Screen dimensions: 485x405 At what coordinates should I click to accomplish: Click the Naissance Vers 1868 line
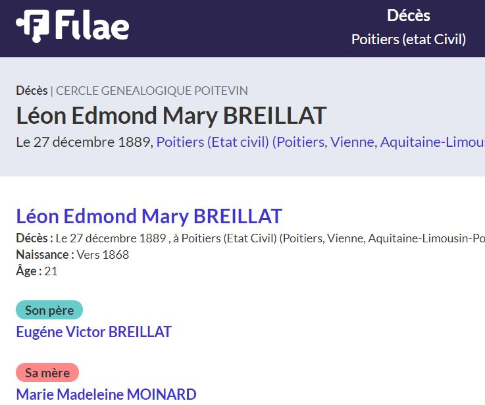click(x=72, y=254)
